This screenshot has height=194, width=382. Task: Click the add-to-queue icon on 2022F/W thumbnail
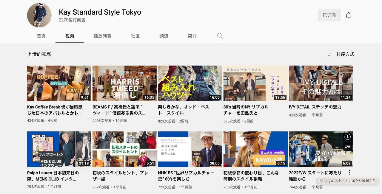point(347,147)
